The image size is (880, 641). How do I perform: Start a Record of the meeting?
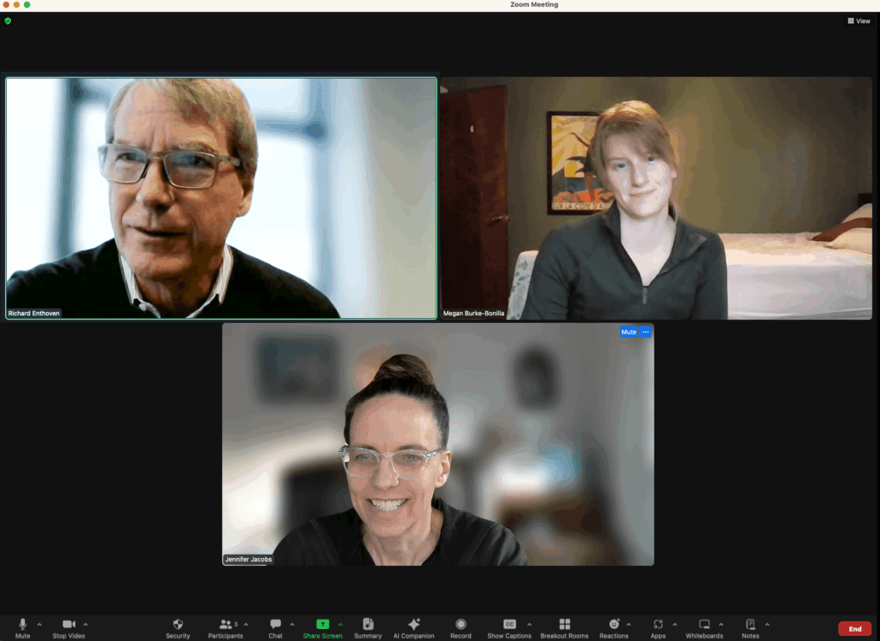tap(461, 626)
